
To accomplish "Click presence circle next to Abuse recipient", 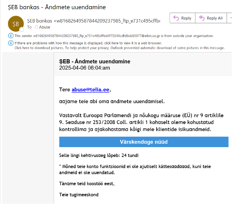I will tap(36, 27).
